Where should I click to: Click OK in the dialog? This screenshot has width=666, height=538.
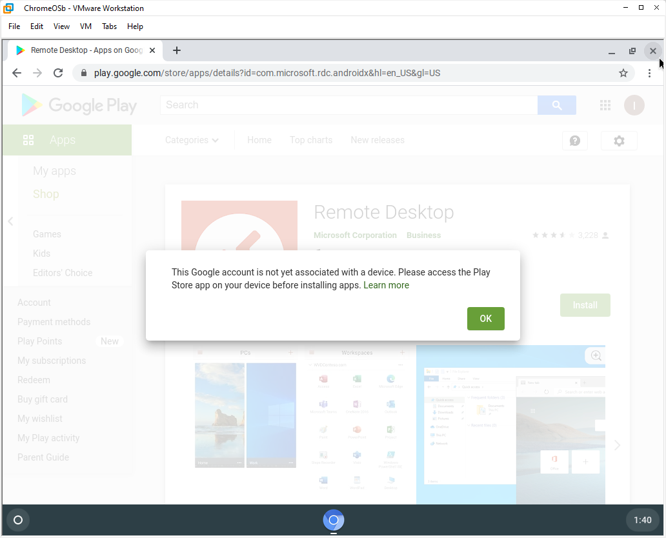[x=485, y=319]
